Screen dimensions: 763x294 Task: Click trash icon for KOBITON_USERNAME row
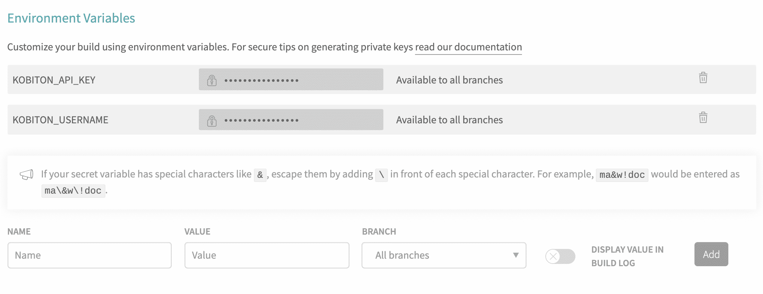tap(703, 118)
